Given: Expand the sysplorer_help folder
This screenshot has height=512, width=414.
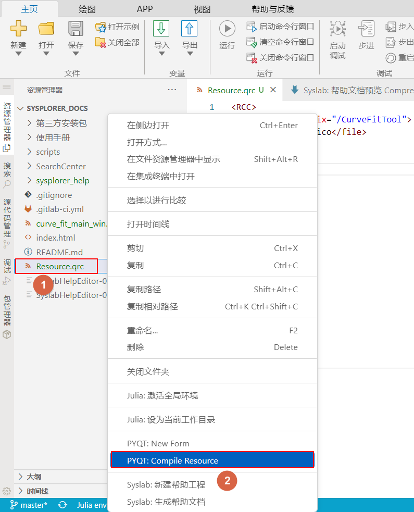Looking at the screenshot, I should click(29, 181).
